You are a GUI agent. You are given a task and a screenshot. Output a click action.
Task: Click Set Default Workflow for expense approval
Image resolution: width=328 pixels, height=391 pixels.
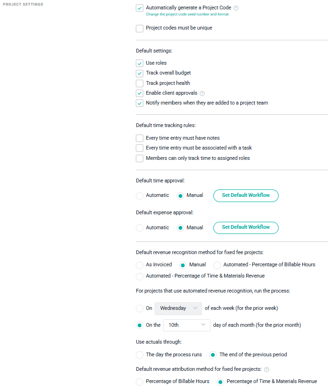(246, 227)
